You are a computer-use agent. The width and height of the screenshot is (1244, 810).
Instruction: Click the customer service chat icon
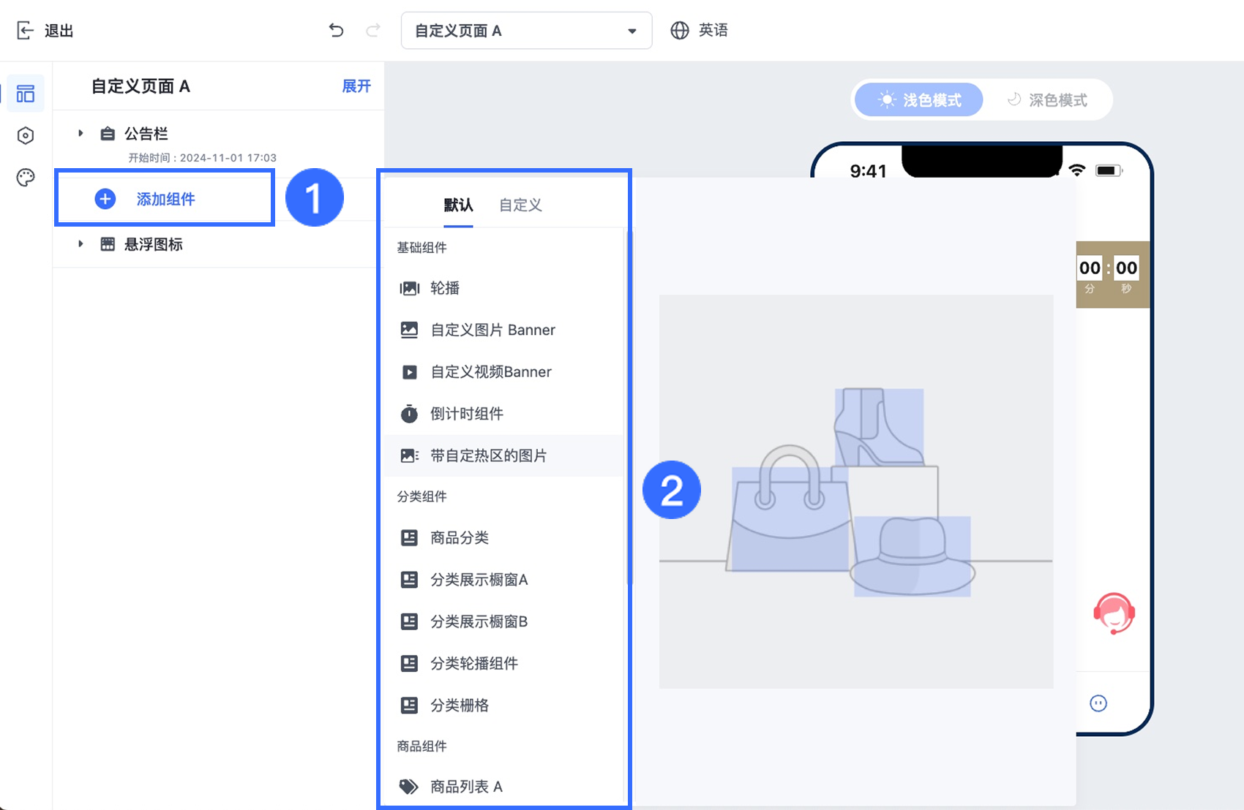click(x=1114, y=614)
